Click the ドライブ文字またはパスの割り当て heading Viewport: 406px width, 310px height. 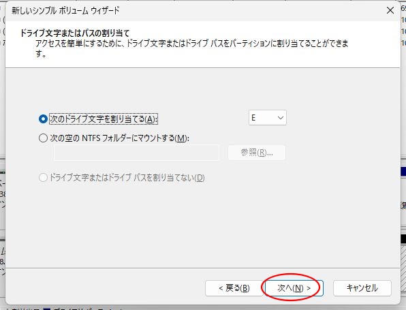click(x=74, y=33)
